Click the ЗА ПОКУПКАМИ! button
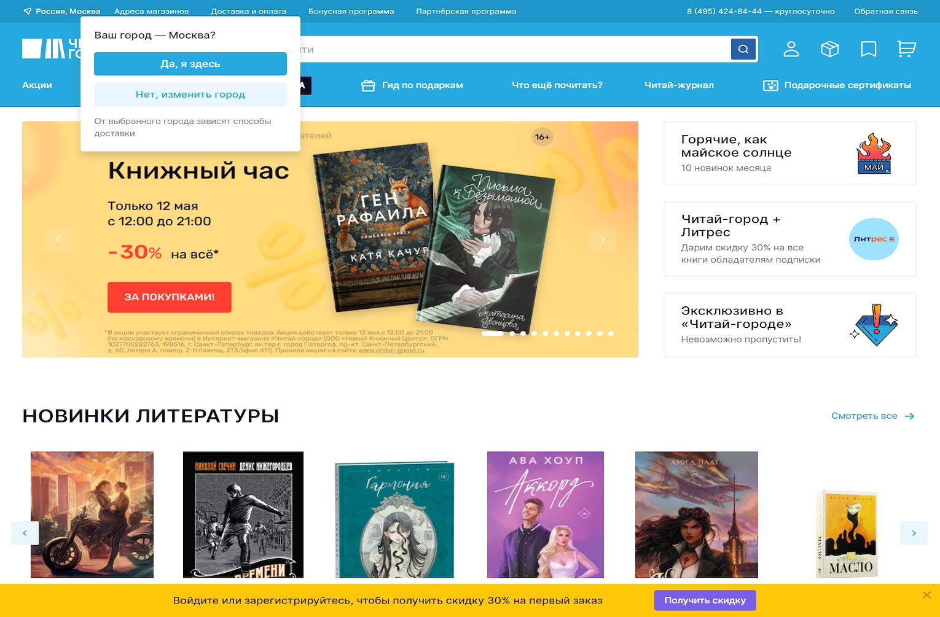 (170, 297)
